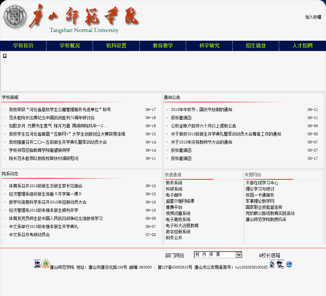Open 2015年中秋节、国庆节放假的通知
The image size is (326, 296).
click(201, 110)
